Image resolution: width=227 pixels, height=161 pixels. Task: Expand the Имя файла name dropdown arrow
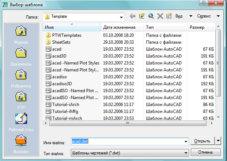tap(186, 141)
